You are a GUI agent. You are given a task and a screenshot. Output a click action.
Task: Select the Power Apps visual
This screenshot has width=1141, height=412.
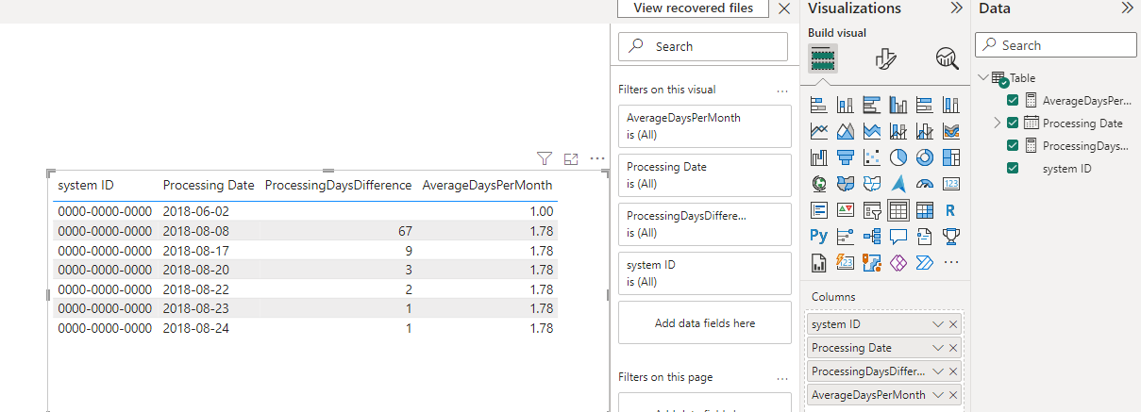tap(898, 262)
